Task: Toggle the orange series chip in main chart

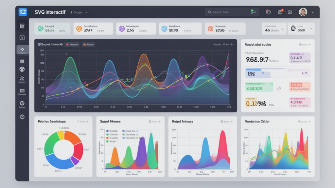Action: [x=88, y=44]
